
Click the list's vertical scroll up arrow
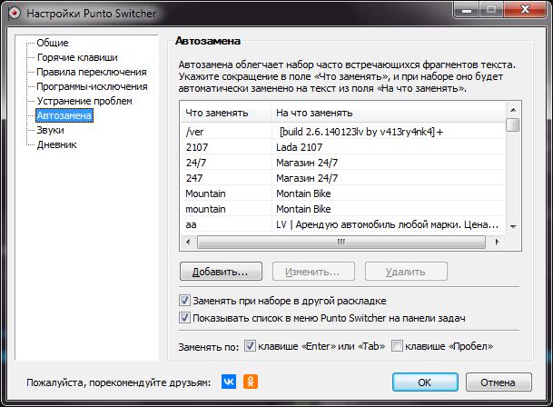[513, 110]
